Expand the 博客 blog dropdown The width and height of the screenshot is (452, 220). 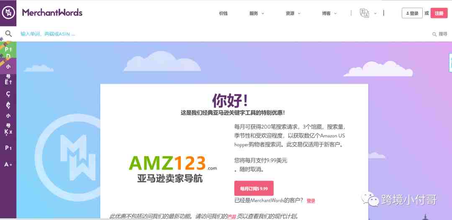point(329,13)
